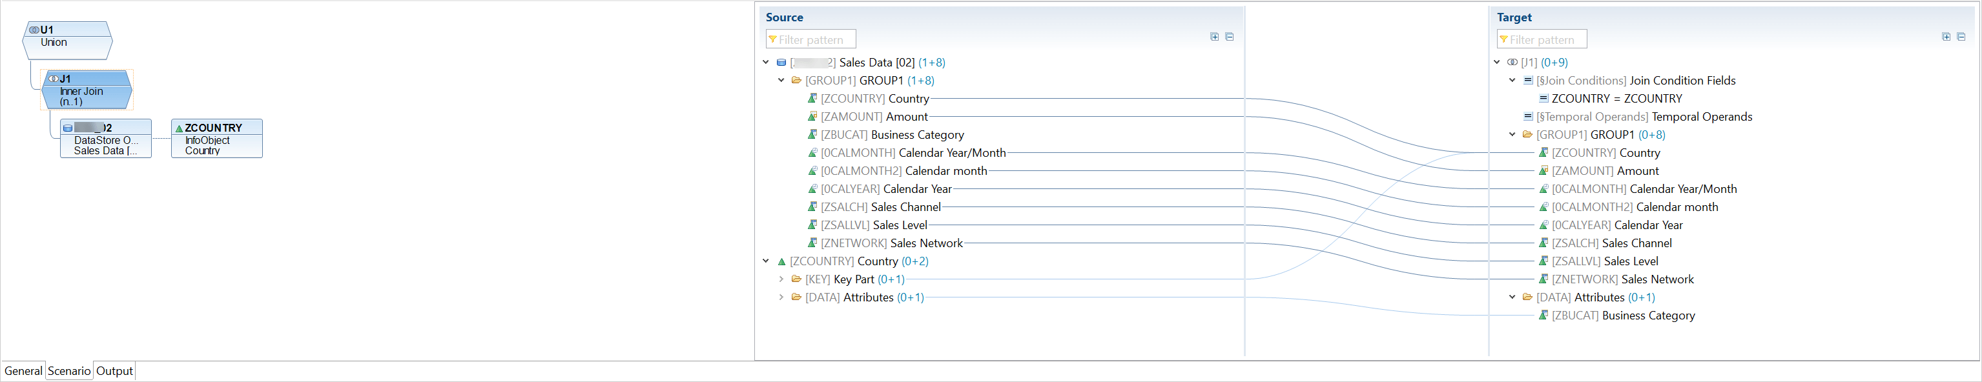Click Source Sales Data datastore icon

[x=781, y=62]
